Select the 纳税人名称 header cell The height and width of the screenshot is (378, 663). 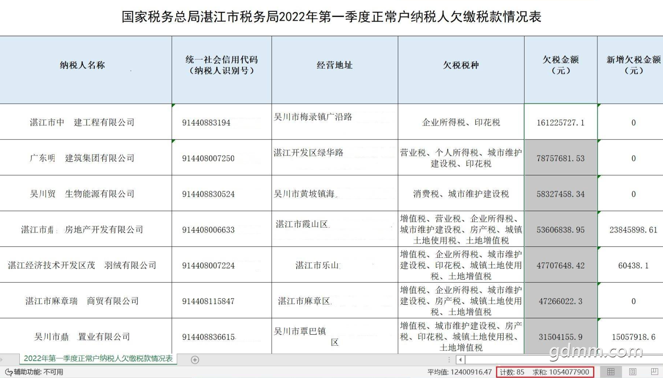point(86,70)
